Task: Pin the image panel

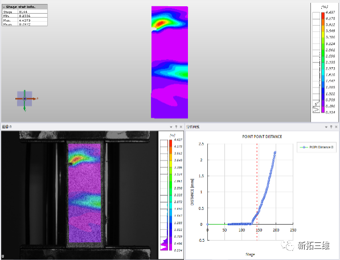Action: tap(176, 127)
